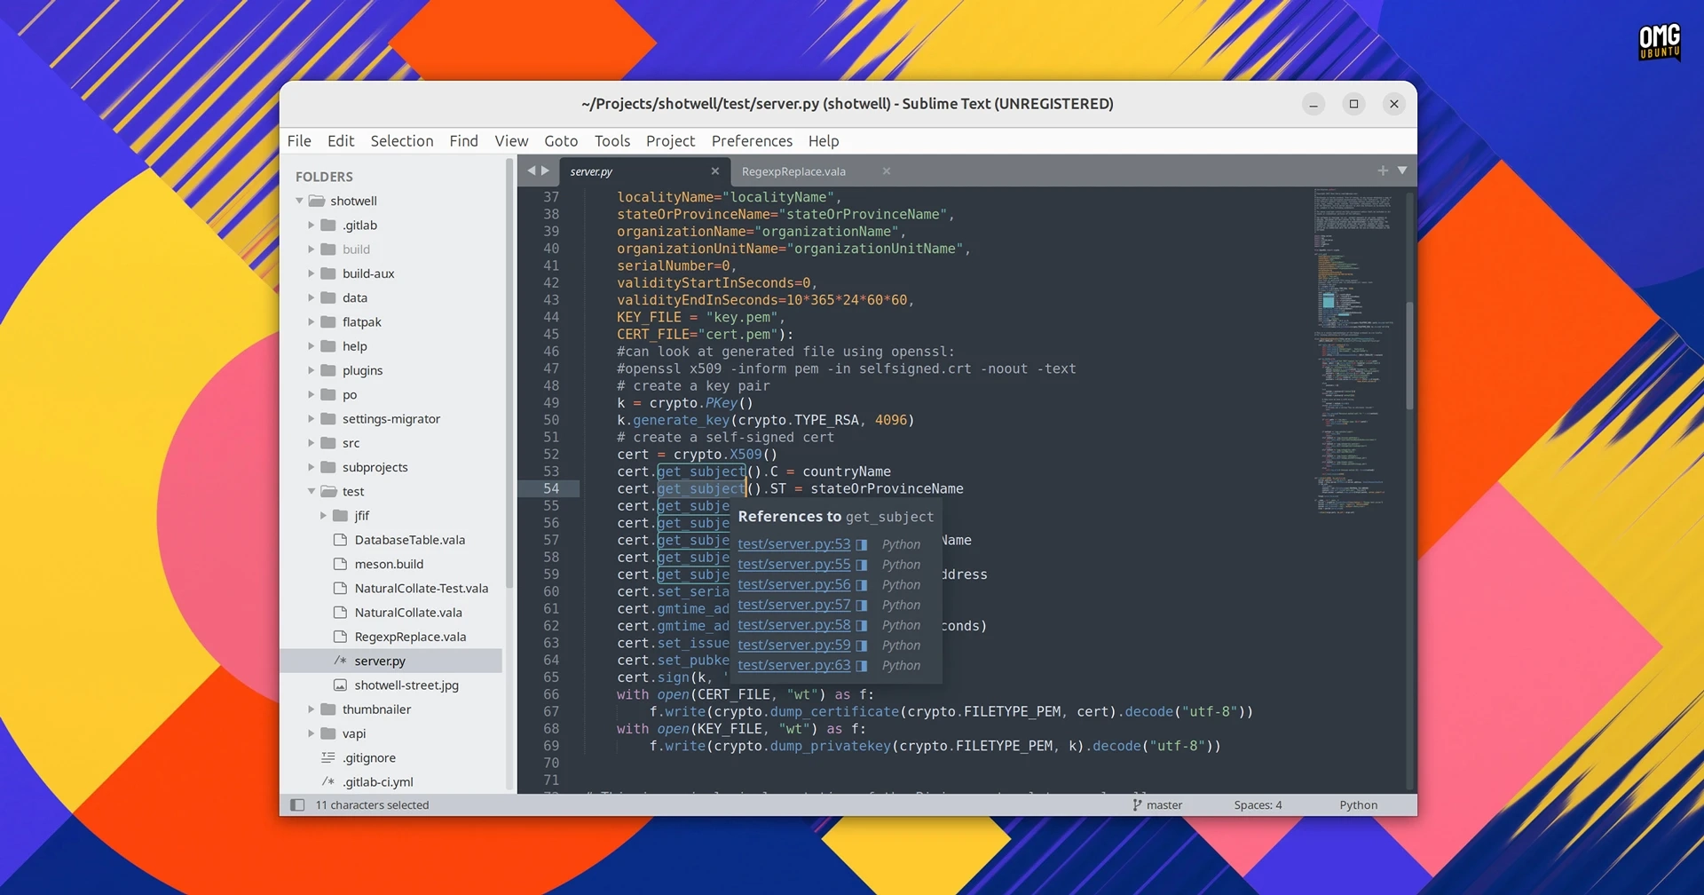Click the sidebar vertical scrollbar
This screenshot has width=1704, height=895.
509,373
